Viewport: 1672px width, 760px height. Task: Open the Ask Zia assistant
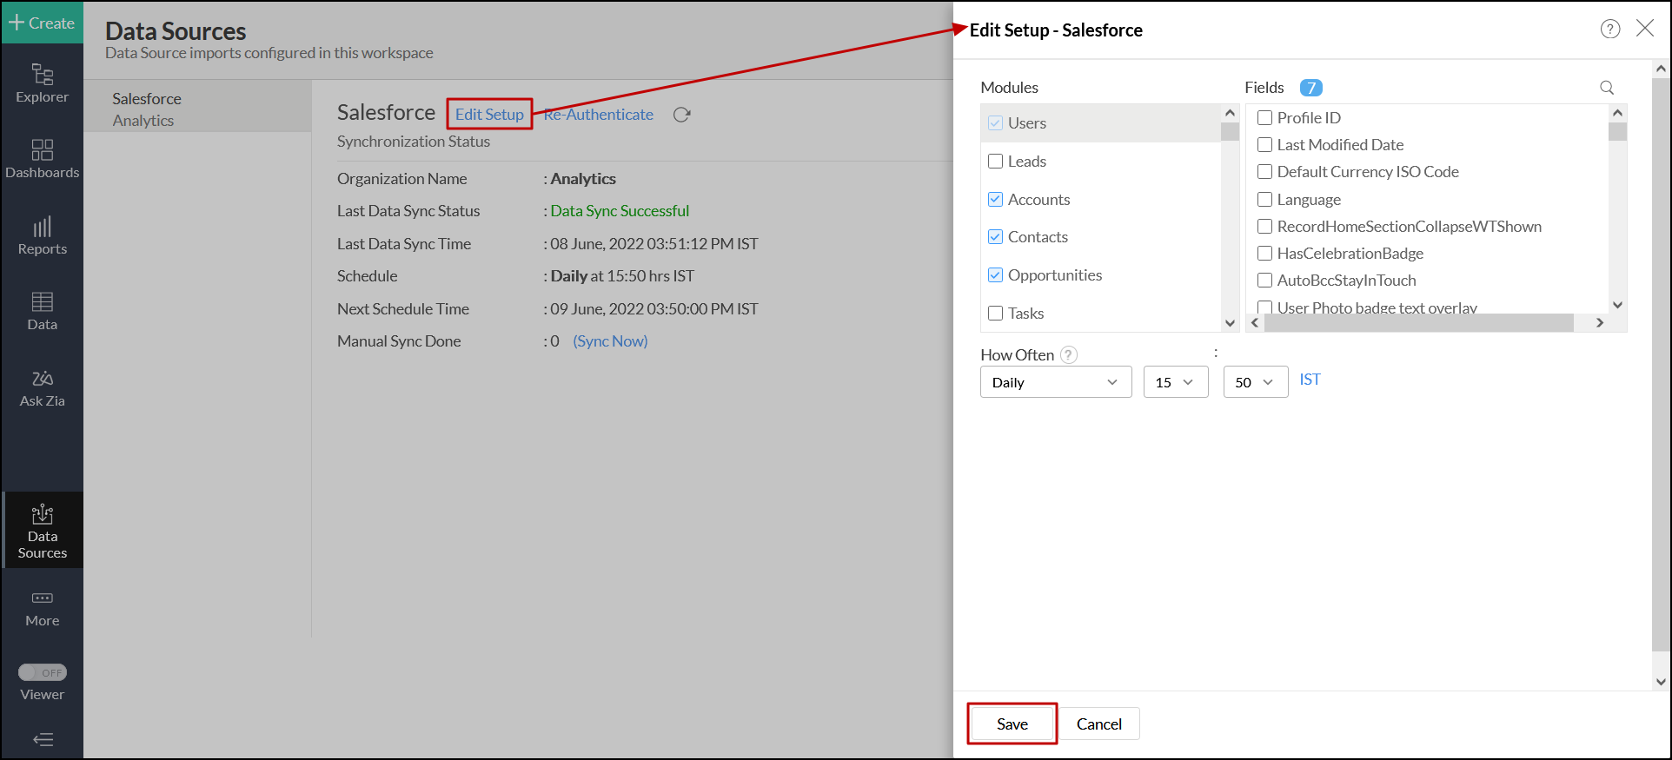tap(42, 388)
